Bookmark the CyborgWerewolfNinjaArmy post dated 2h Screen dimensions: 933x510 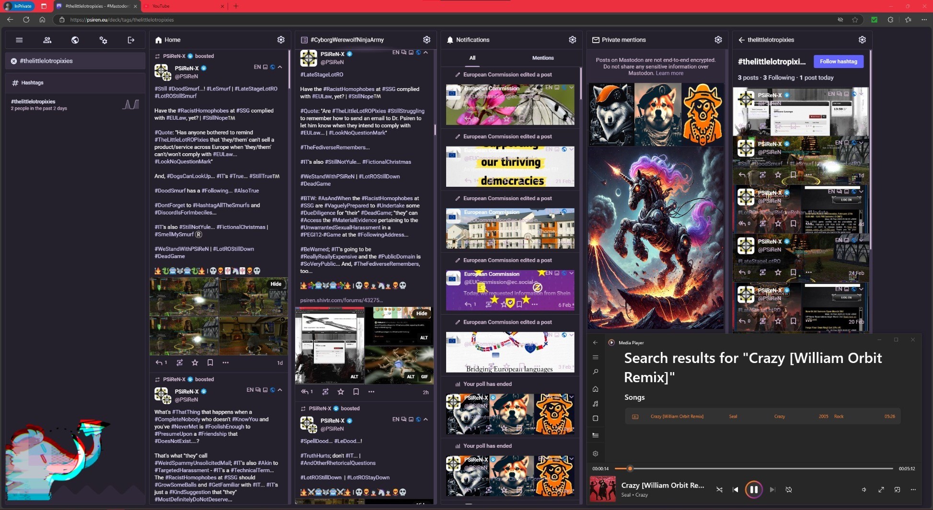pos(356,392)
